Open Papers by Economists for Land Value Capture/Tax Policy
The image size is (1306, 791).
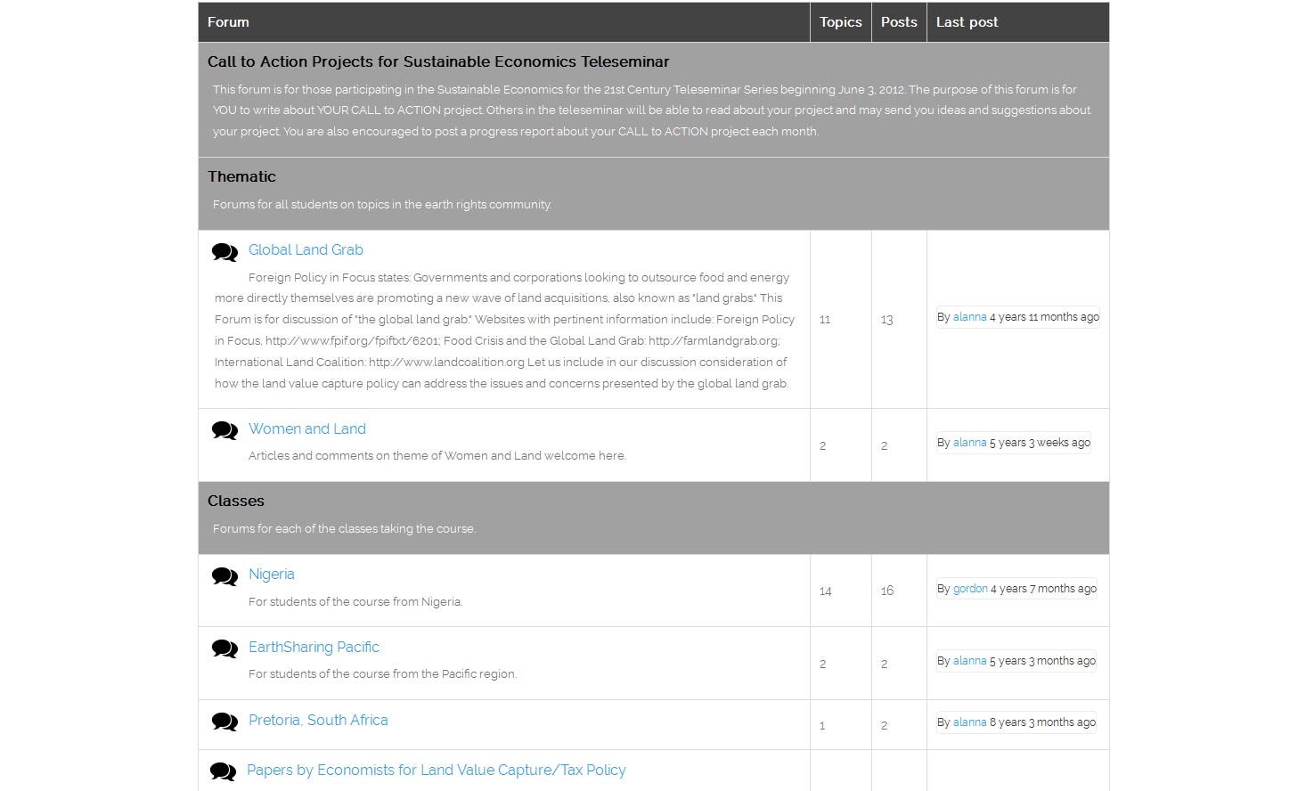tap(436, 771)
